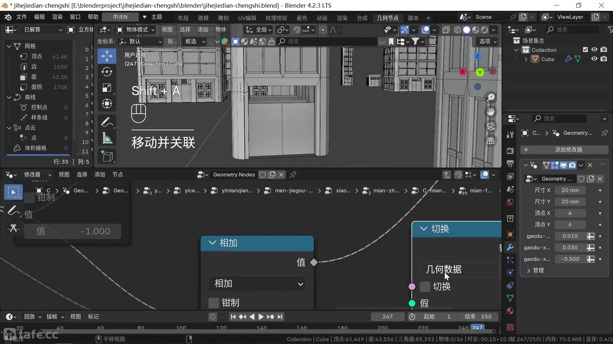Open the Modifiers wrench properties tab
This screenshot has width=613, height=344.
510,247
